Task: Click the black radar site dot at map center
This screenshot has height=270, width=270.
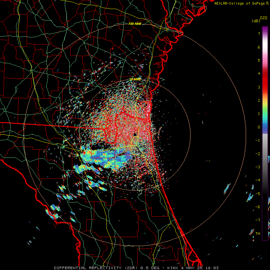Action: (x=135, y=134)
